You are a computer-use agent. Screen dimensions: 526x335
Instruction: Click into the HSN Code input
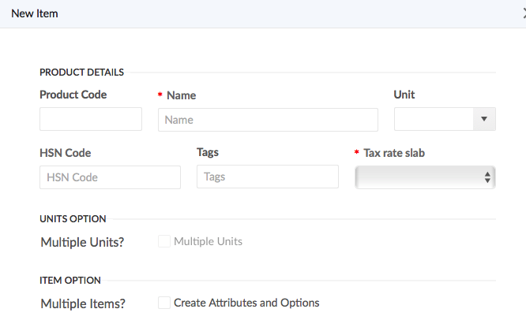tap(110, 177)
